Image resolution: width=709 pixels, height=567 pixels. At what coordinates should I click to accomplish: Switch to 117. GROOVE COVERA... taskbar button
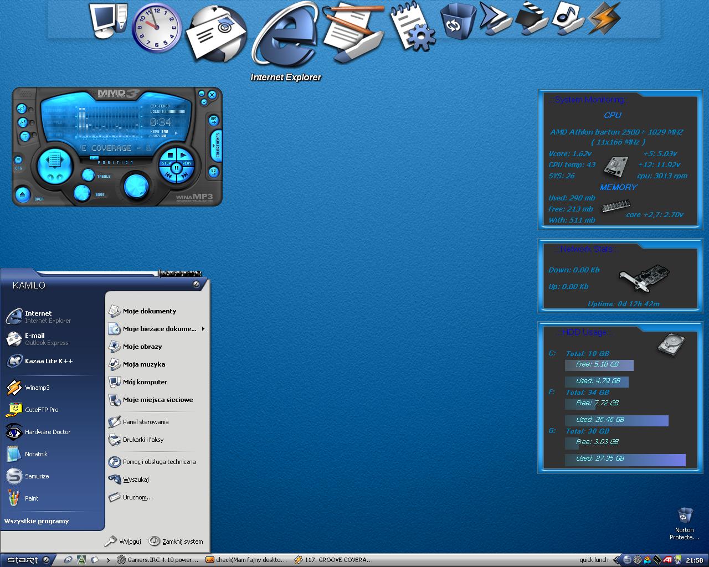[x=334, y=560]
